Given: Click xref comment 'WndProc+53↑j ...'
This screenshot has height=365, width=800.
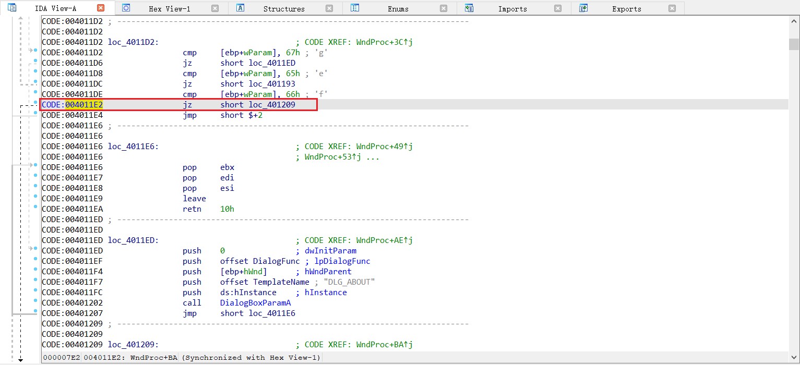Looking at the screenshot, I should click(342, 157).
